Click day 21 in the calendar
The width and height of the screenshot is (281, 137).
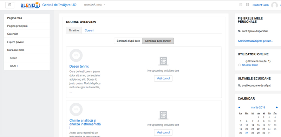tap(253, 129)
